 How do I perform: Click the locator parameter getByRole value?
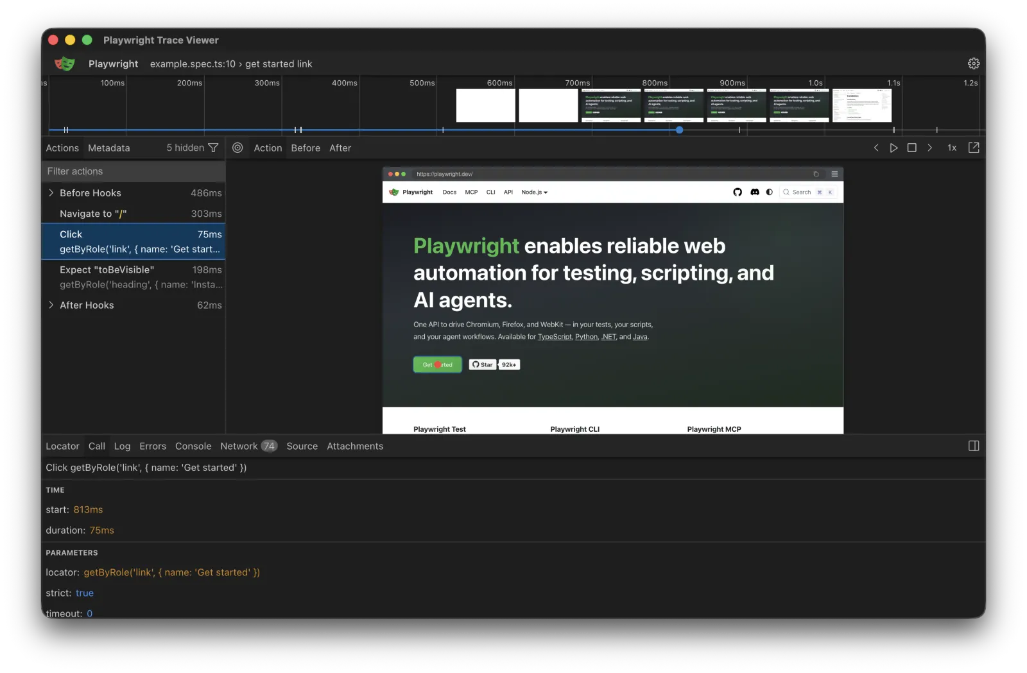(x=172, y=572)
